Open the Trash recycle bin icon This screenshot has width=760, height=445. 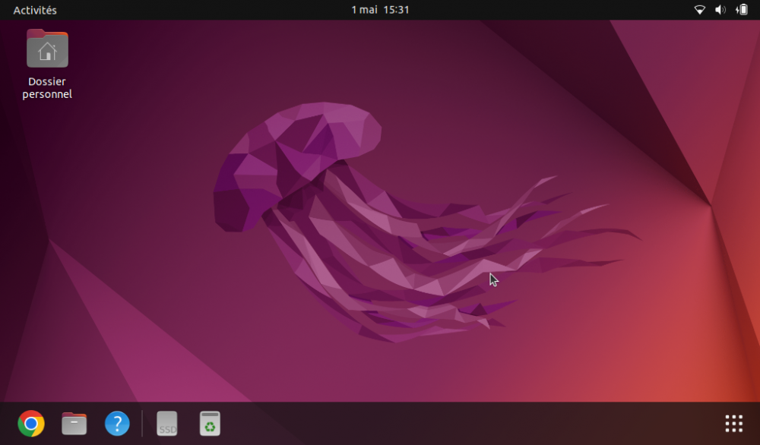pyautogui.click(x=210, y=423)
